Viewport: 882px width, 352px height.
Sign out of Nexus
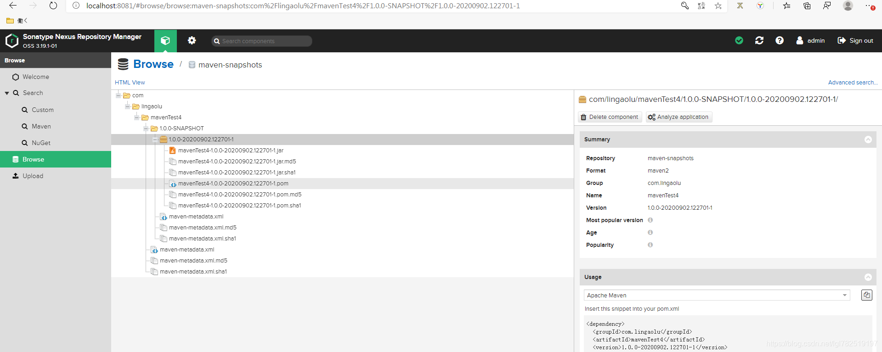point(855,40)
